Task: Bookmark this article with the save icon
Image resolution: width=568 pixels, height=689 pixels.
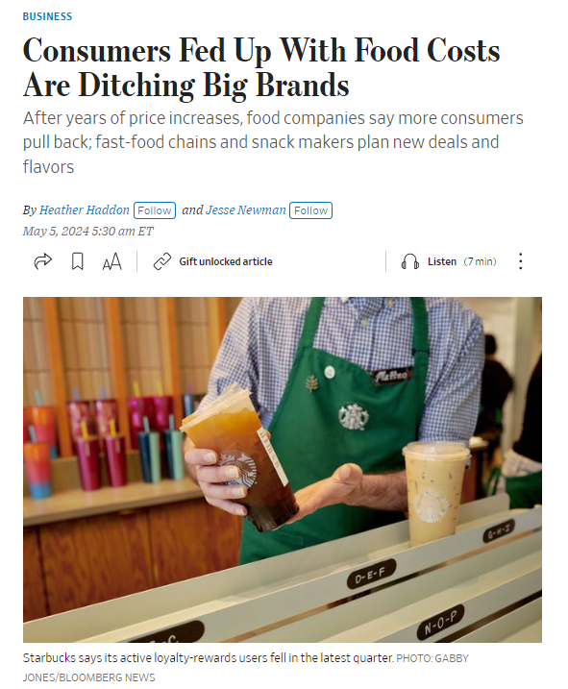Action: (x=78, y=261)
